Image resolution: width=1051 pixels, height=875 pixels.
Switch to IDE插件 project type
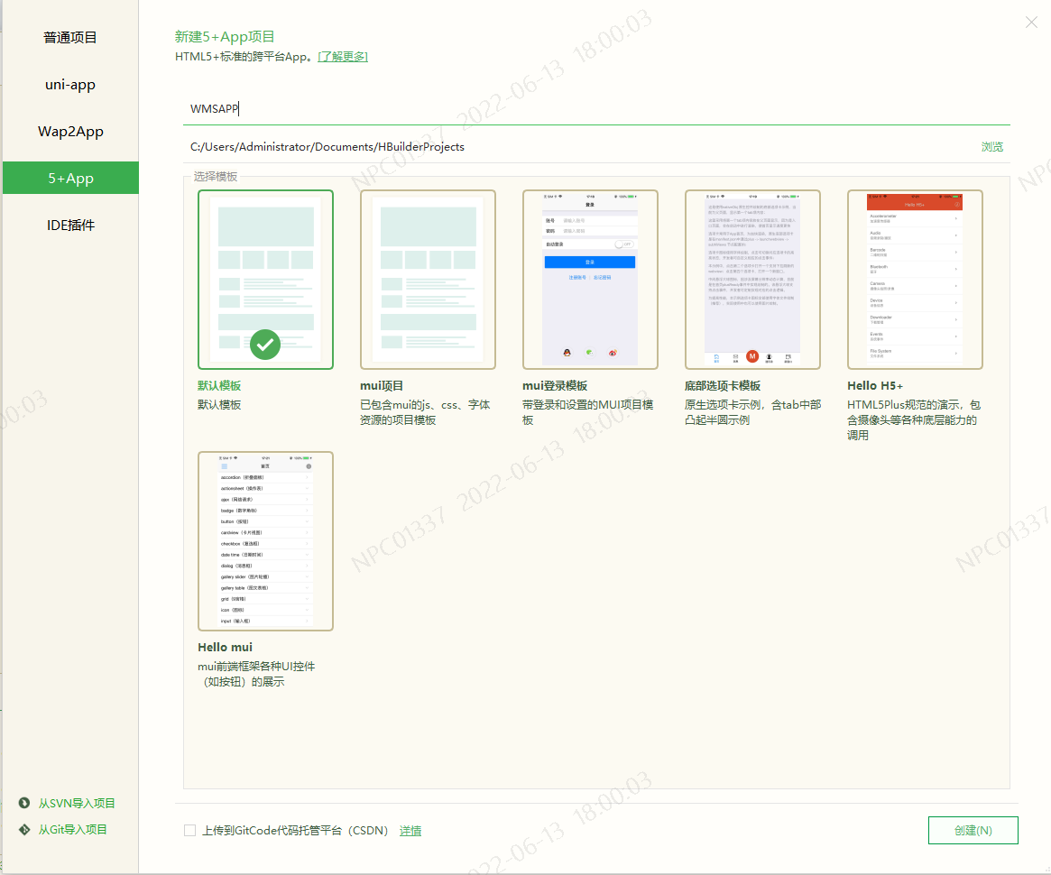coord(70,226)
